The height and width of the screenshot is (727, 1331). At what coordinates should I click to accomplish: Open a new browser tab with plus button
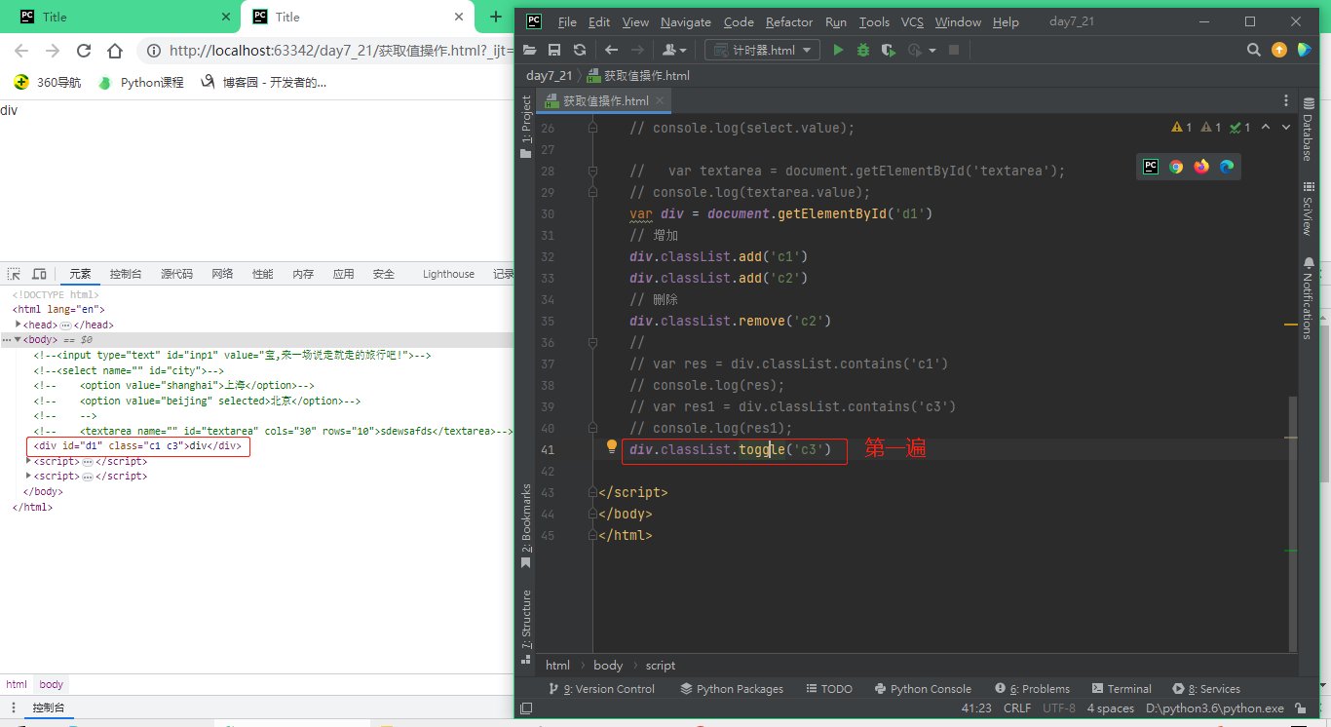click(x=496, y=17)
